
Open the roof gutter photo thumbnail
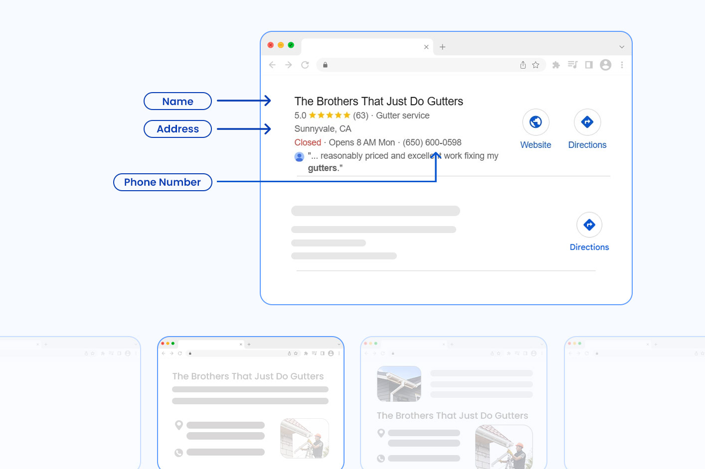(x=399, y=384)
